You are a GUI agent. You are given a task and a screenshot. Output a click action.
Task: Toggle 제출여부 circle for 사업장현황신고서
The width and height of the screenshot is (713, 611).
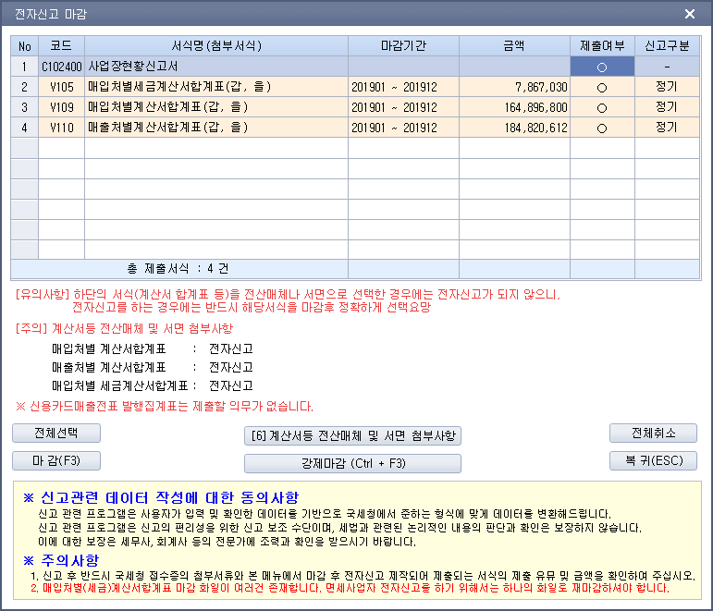[x=602, y=67]
